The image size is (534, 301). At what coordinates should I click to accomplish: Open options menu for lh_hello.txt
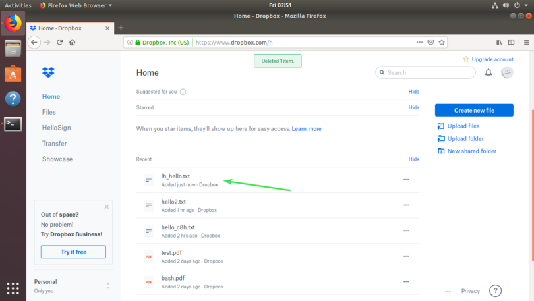pos(406,180)
